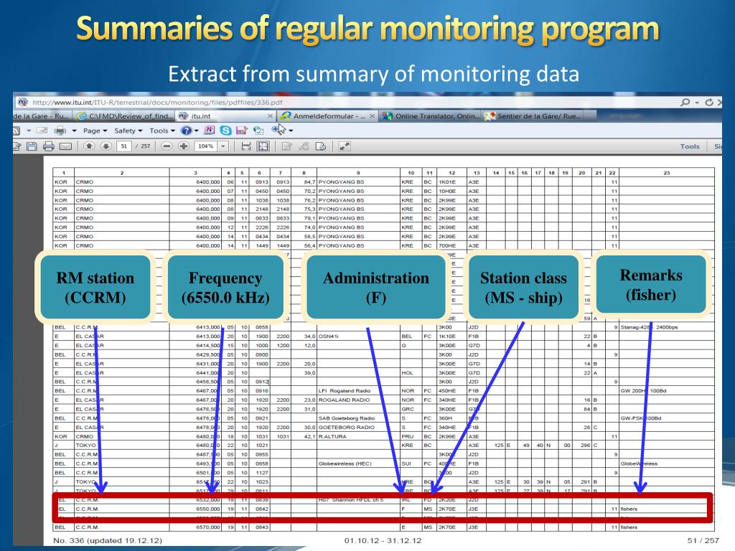This screenshot has height=551, width=735.
Task: Click the sign/stamp document icon
Action: coord(321,146)
